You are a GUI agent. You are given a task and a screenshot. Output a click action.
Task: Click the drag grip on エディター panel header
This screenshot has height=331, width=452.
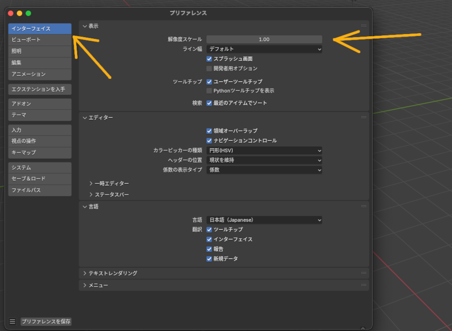coord(363,117)
